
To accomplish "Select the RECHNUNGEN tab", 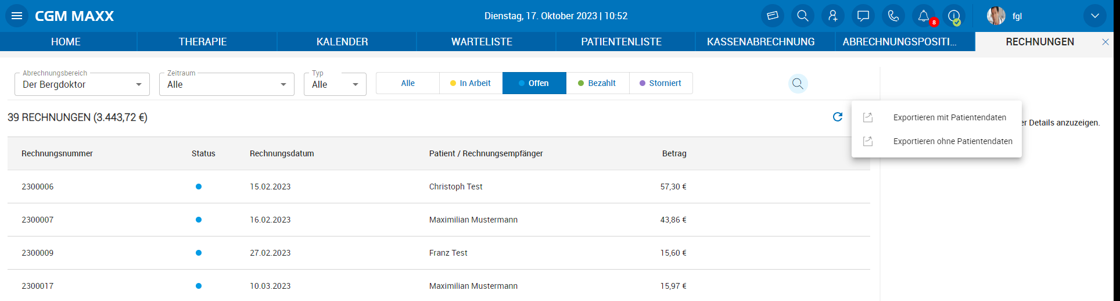I will tap(1040, 42).
